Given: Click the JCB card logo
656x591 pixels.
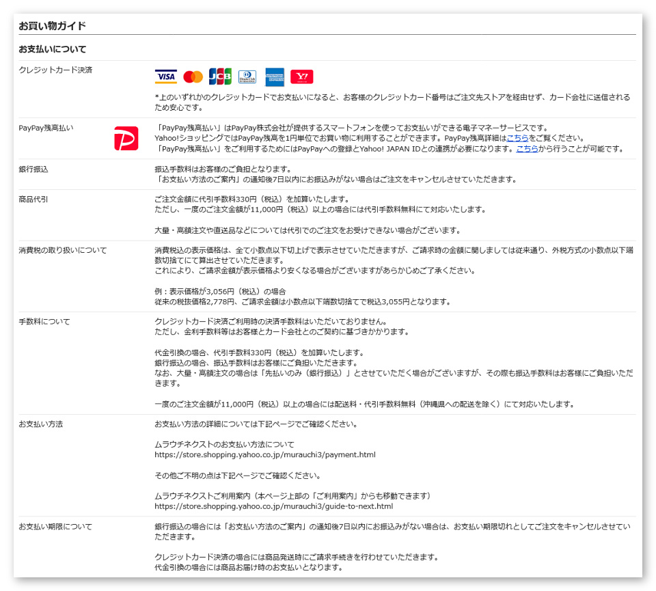Looking at the screenshot, I should pos(220,77).
